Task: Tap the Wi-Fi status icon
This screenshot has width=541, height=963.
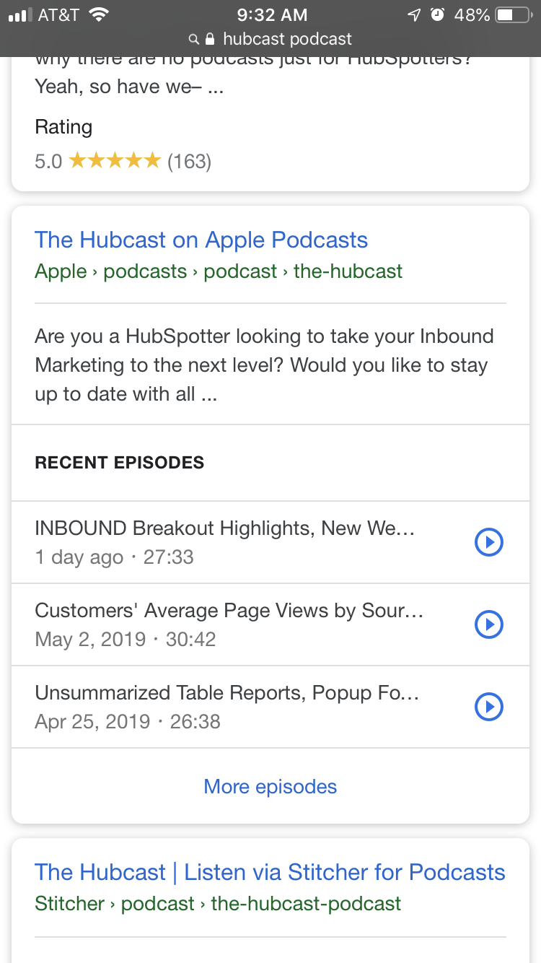Action: pos(100,14)
